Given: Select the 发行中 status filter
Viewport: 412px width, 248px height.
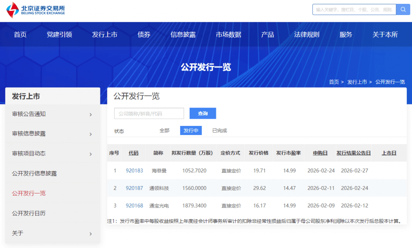Looking at the screenshot, I should coord(191,131).
